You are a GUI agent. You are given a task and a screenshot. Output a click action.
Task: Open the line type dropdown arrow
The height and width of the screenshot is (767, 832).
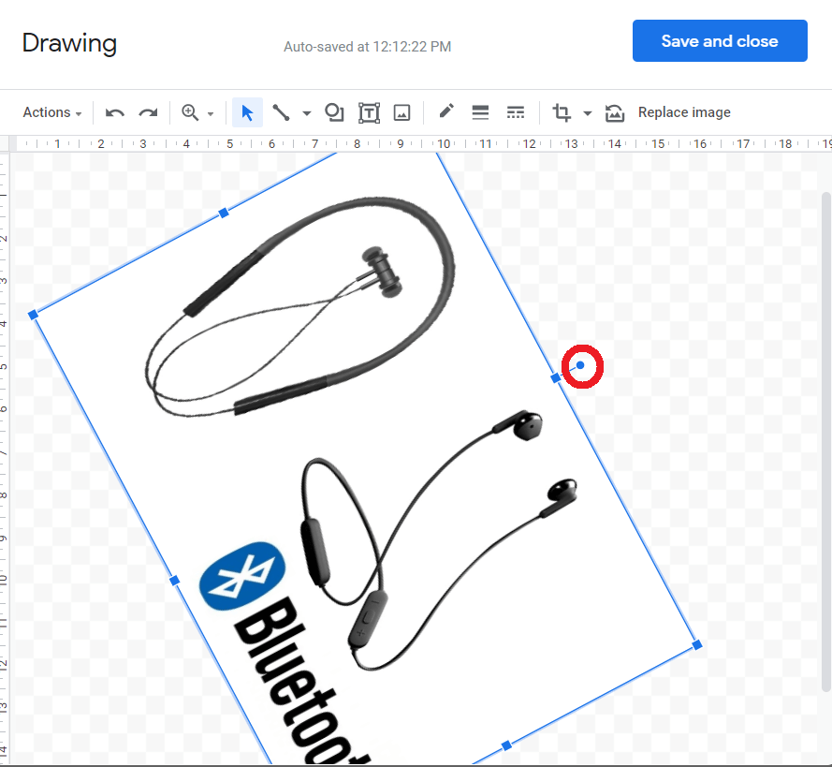coord(307,113)
